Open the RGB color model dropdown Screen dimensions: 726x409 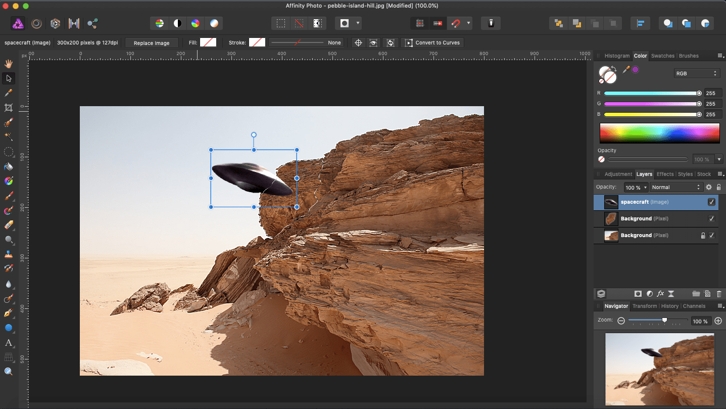click(x=696, y=73)
